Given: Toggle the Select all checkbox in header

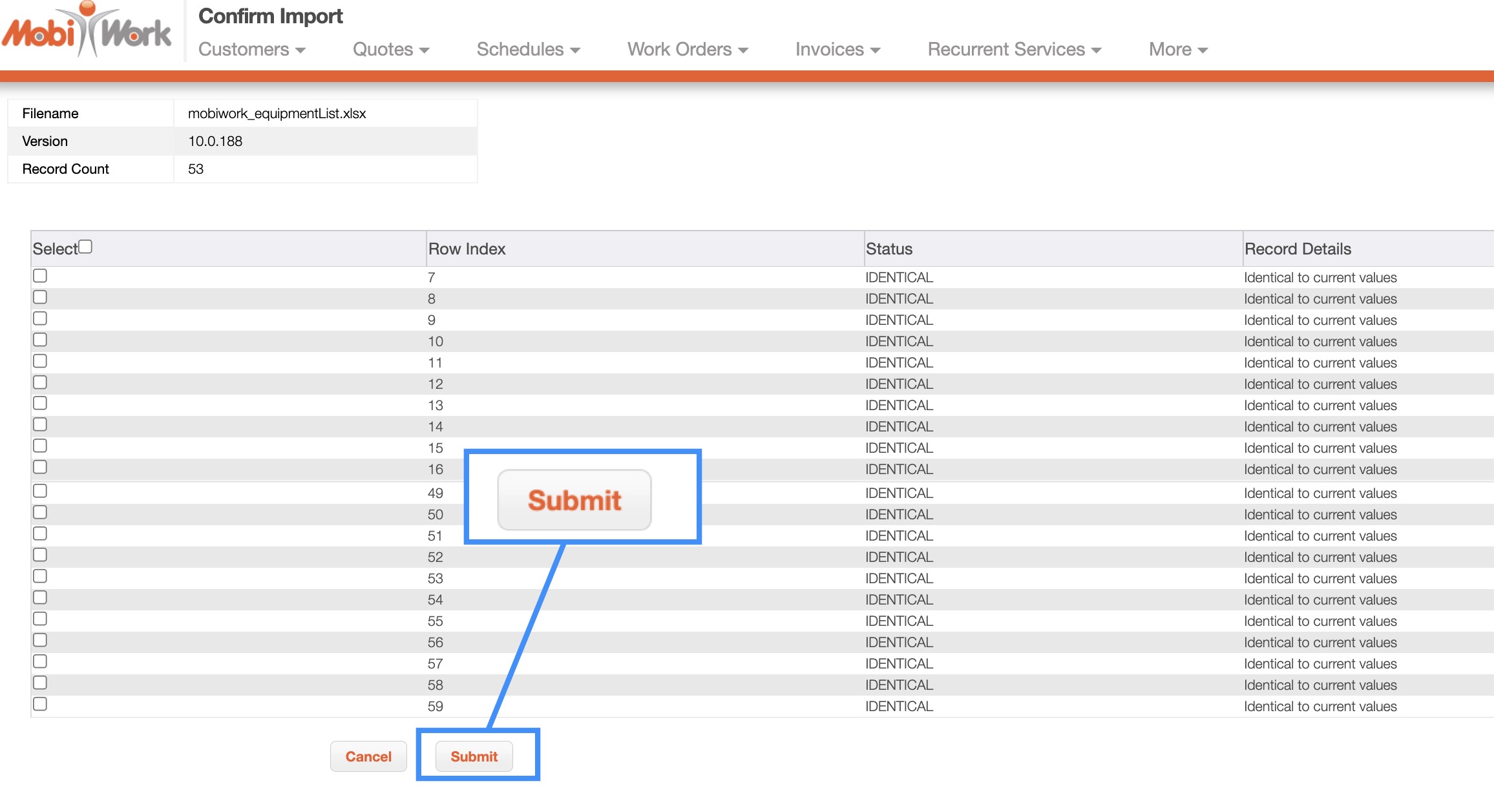Looking at the screenshot, I should pyautogui.click(x=85, y=247).
